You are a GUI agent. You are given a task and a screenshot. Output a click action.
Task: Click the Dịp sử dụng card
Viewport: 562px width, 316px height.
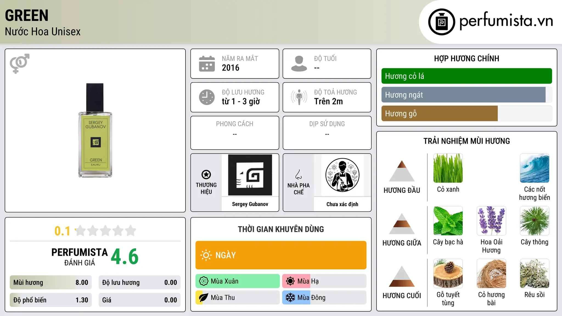(x=327, y=133)
